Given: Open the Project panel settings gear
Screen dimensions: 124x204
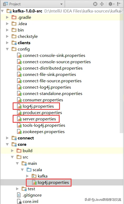Looking at the screenshot, I should tap(111, 4).
